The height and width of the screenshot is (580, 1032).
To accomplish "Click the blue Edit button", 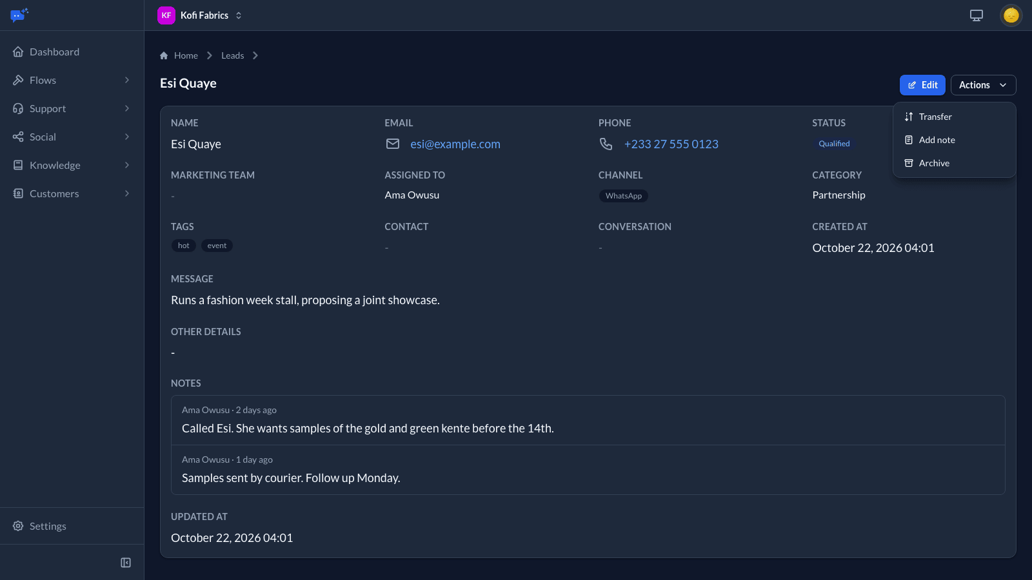I will [x=922, y=85].
